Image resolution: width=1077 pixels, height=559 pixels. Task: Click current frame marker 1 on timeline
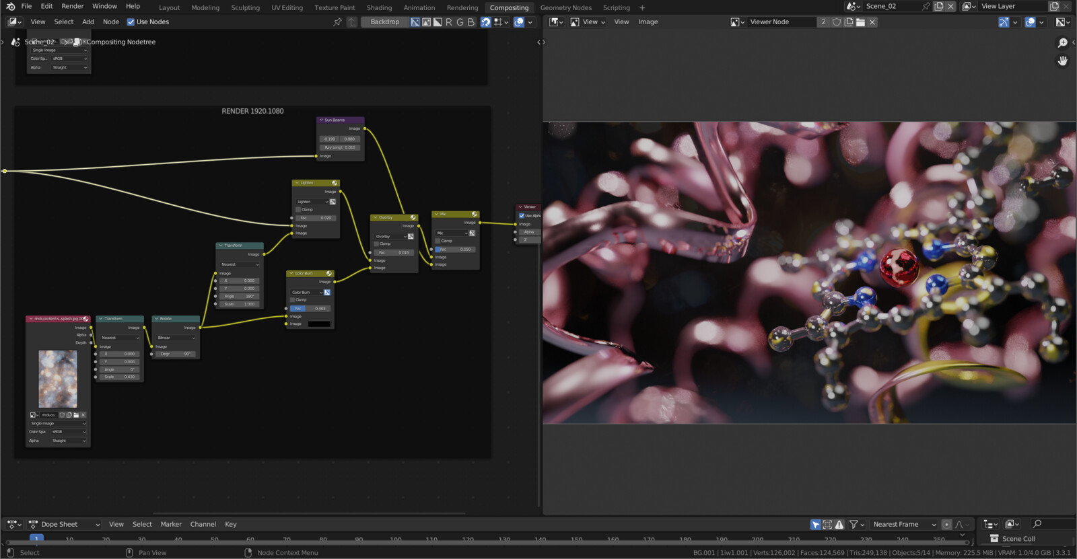(36, 538)
